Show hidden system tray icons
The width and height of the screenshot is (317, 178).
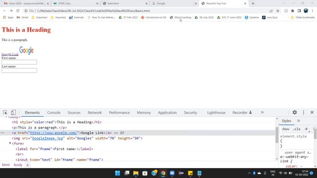click(249, 173)
